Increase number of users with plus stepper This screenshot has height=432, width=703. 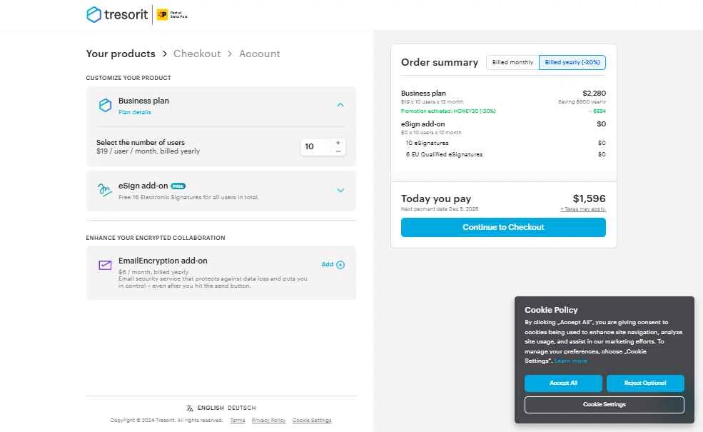tap(338, 143)
